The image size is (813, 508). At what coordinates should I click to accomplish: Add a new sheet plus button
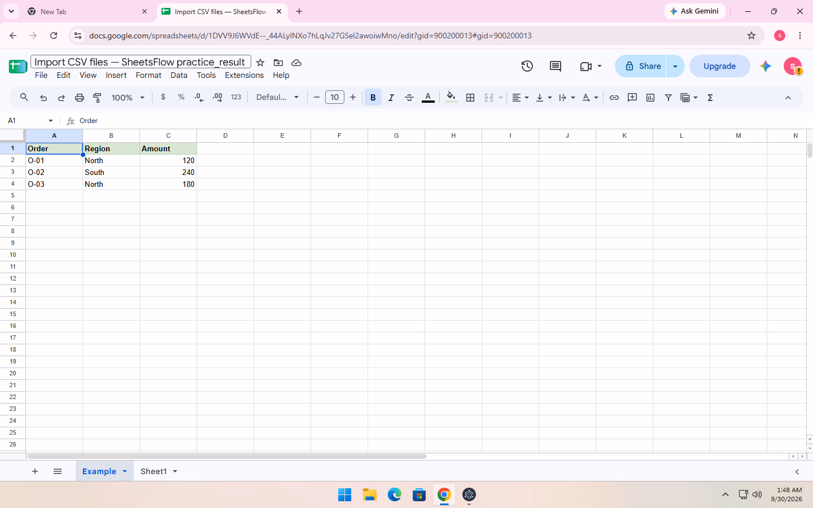(35, 471)
